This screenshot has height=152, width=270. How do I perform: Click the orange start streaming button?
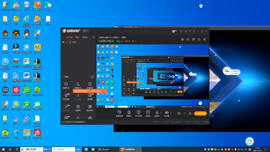200,114
